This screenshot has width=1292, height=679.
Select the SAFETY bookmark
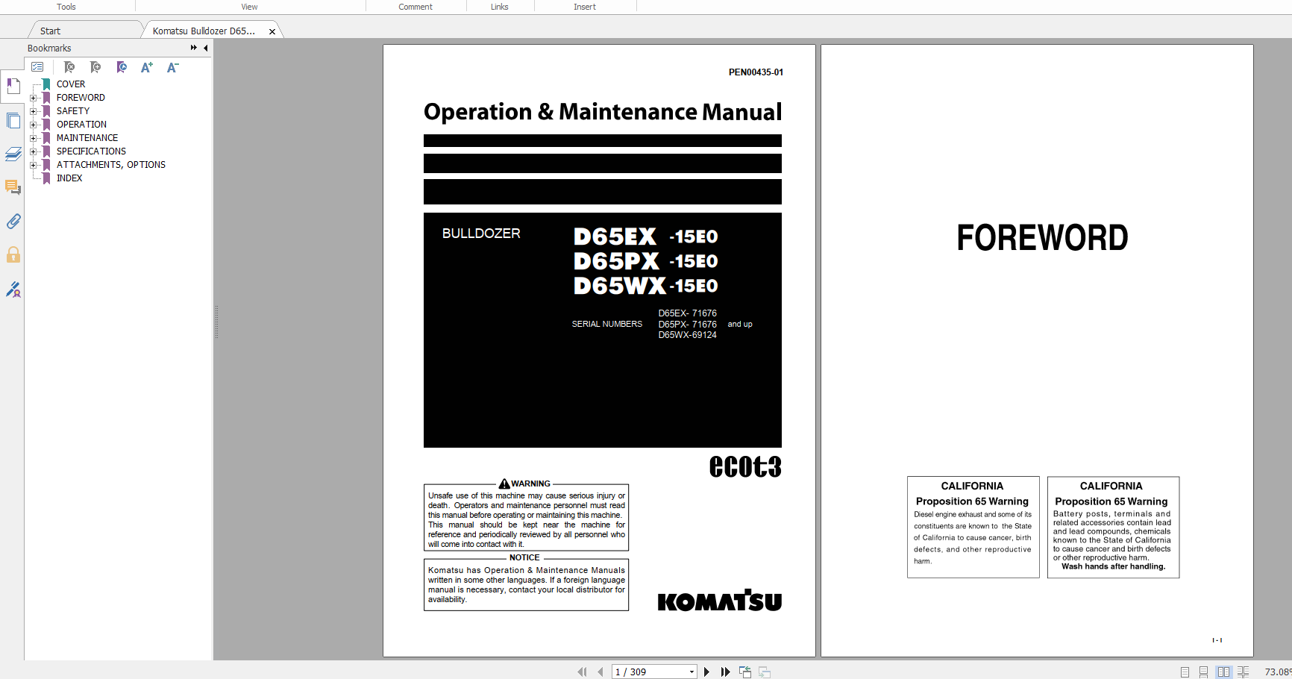point(73,111)
